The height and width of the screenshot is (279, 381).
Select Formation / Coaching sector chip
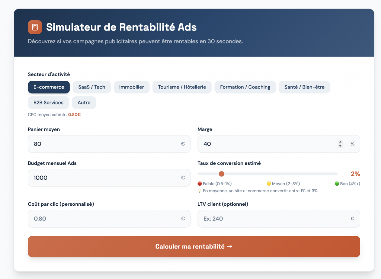coord(245,87)
